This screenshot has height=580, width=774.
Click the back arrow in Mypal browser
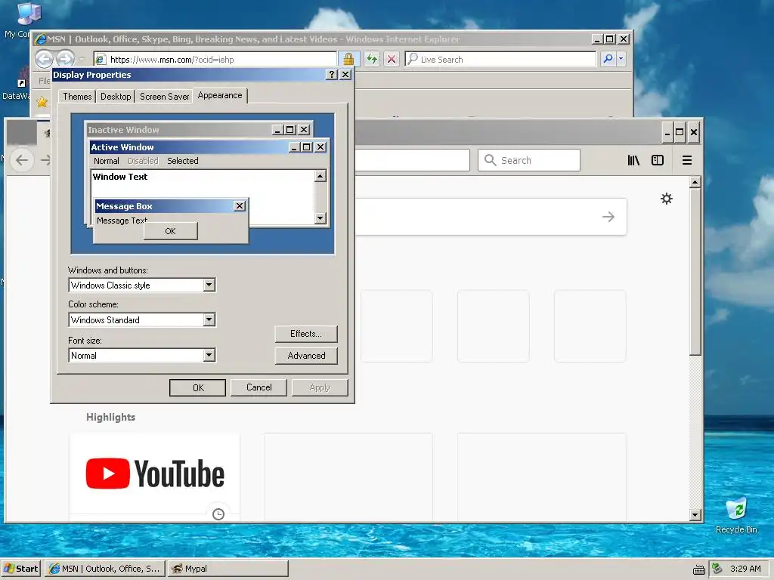point(22,160)
